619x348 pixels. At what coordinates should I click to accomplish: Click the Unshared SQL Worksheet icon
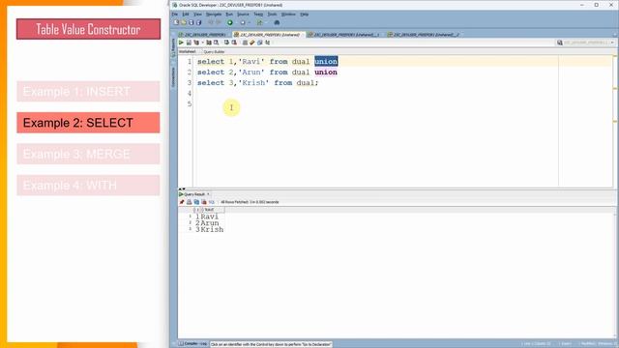245,43
